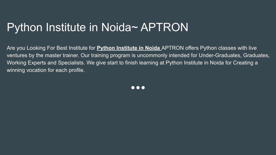
Task: Open the Python Institute in Noida hyperlink
Action: 128,48
